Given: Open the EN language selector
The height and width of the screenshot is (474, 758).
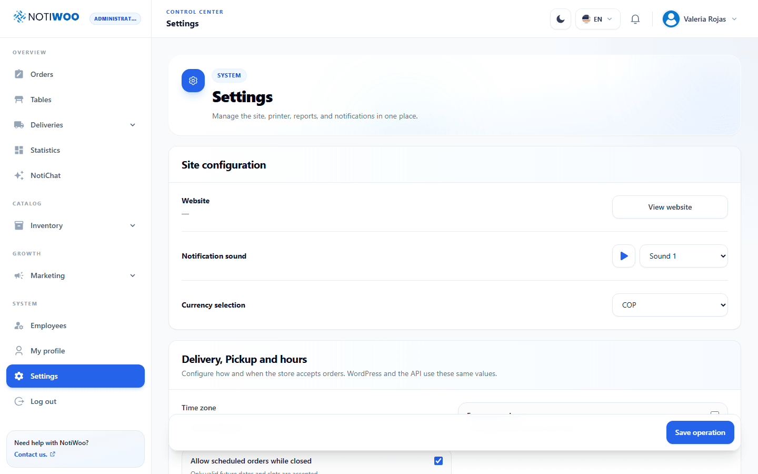Looking at the screenshot, I should [x=598, y=19].
